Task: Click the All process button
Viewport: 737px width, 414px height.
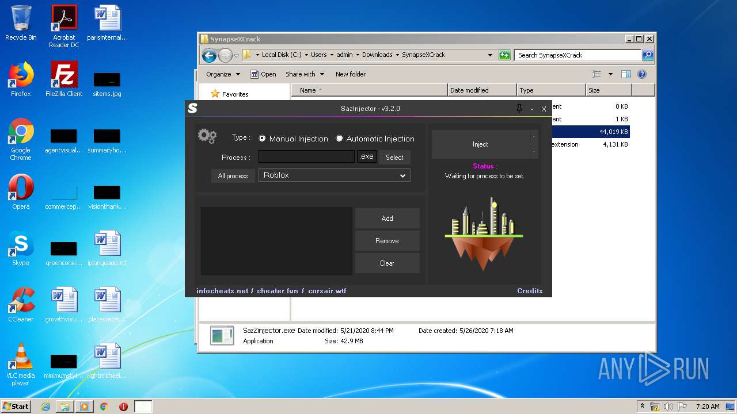Action: point(233,176)
